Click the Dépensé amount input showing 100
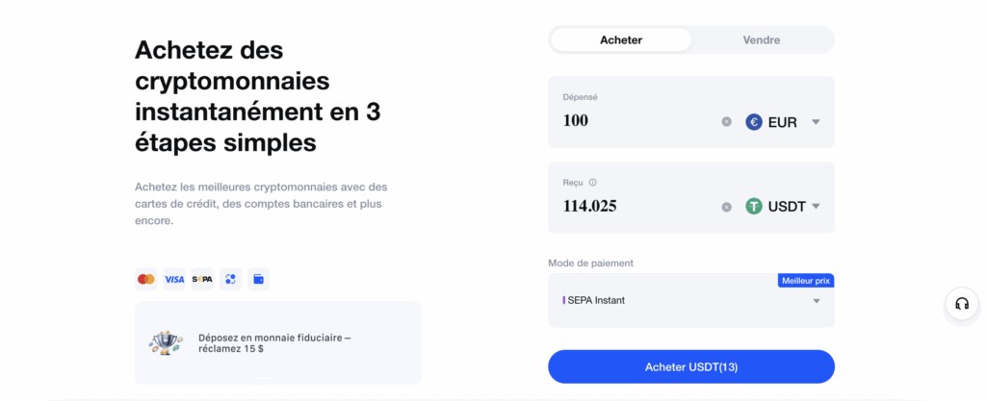Viewport: 986px width, 401px height. click(x=636, y=121)
